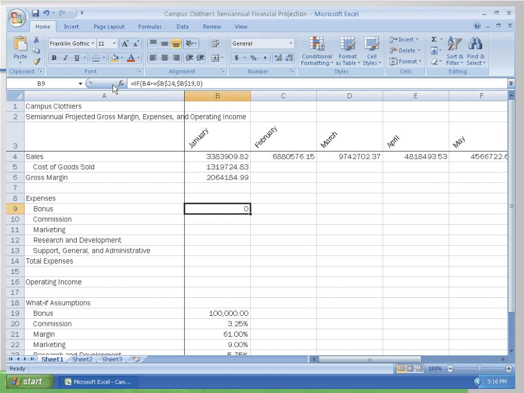Viewport: 524px width, 393px height.
Task: Select the column B header
Action: click(x=217, y=96)
